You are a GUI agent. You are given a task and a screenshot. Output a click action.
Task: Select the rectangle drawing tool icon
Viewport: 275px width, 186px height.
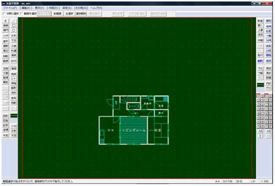point(13,25)
